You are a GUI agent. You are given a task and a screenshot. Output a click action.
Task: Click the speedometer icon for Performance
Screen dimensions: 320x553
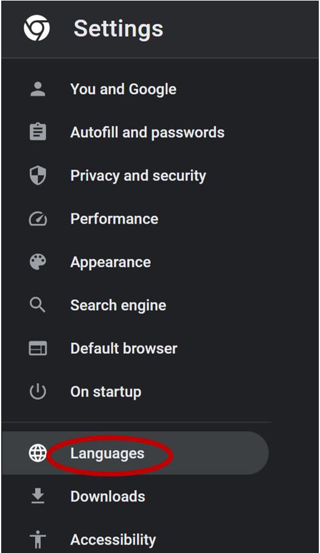tap(38, 219)
